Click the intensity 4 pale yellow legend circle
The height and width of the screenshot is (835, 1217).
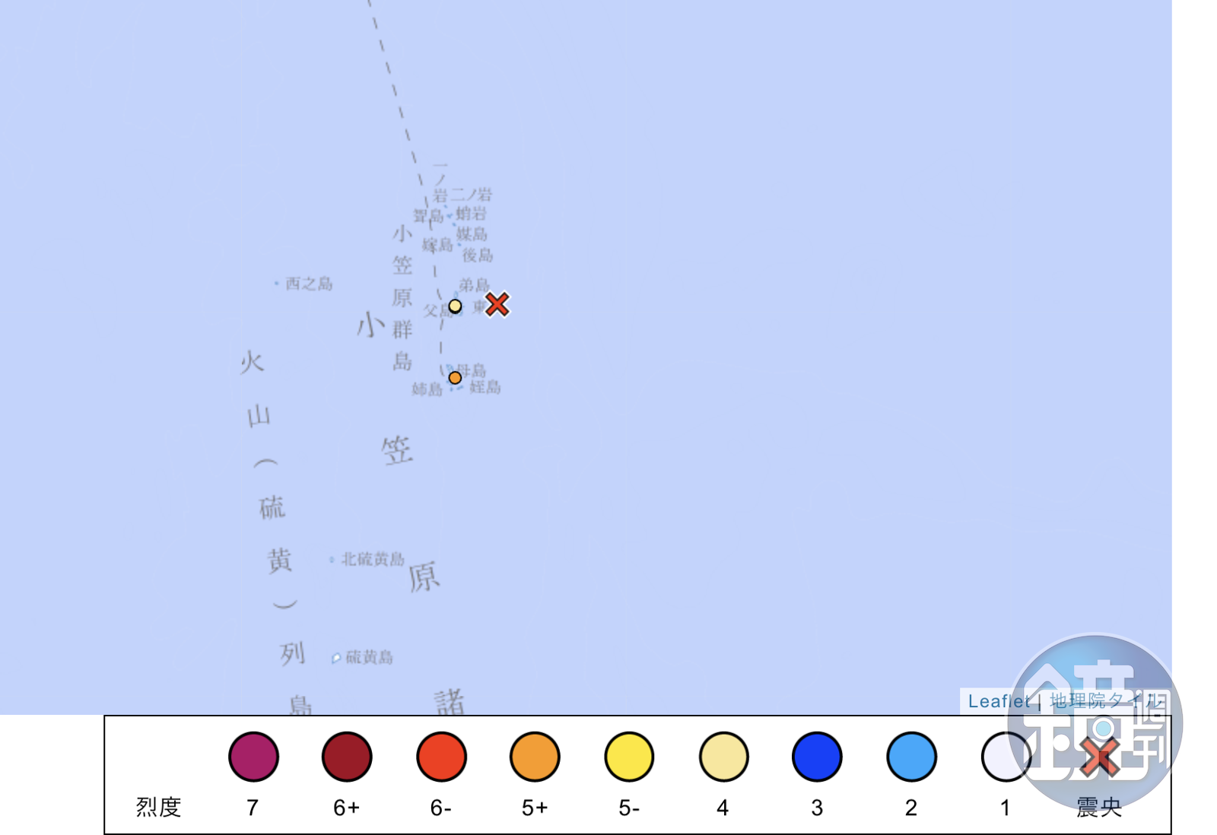click(723, 757)
